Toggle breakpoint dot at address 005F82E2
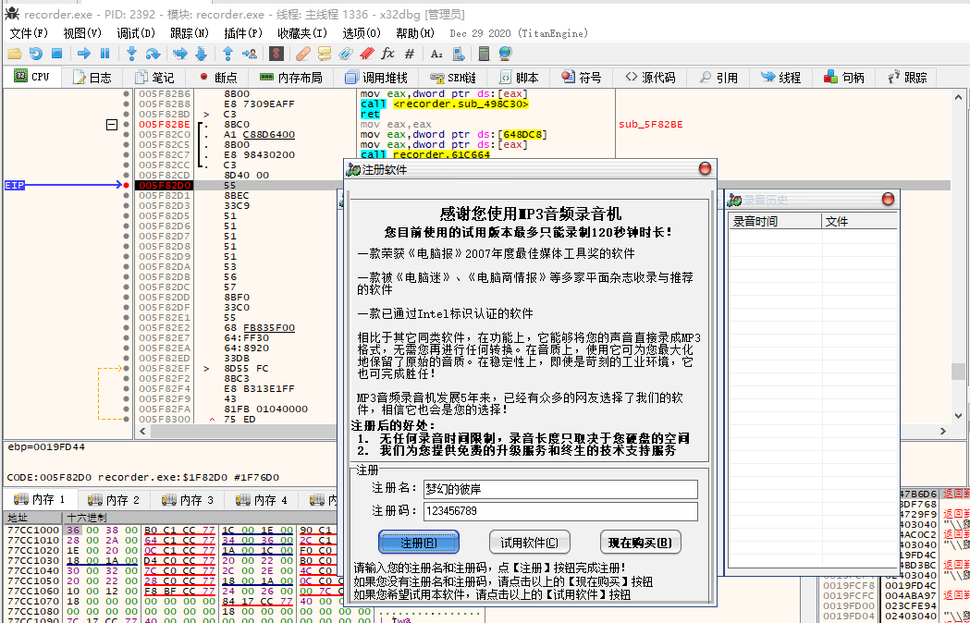This screenshot has width=970, height=623. (126, 328)
